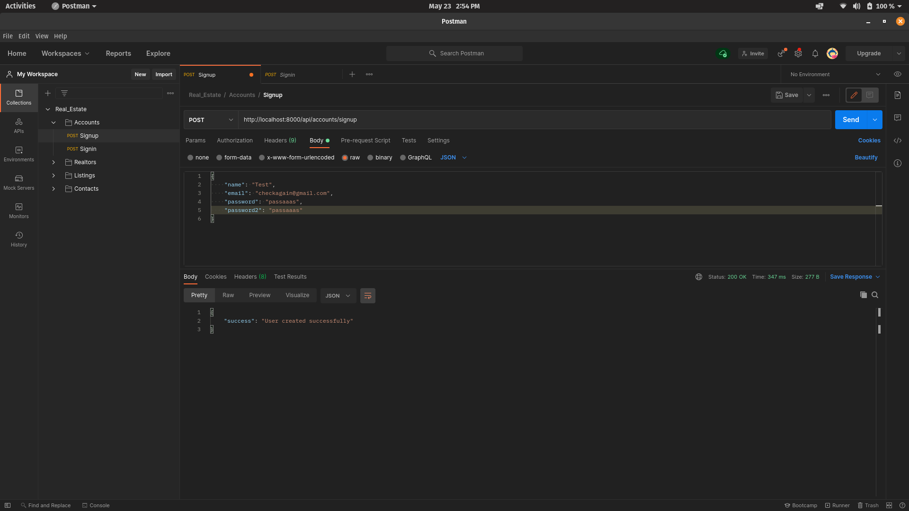
Task: Open the POST method dropdown
Action: (x=211, y=120)
